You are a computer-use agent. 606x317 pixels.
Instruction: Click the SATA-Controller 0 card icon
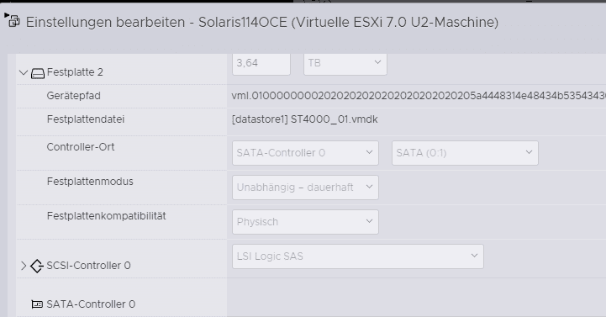click(x=37, y=304)
